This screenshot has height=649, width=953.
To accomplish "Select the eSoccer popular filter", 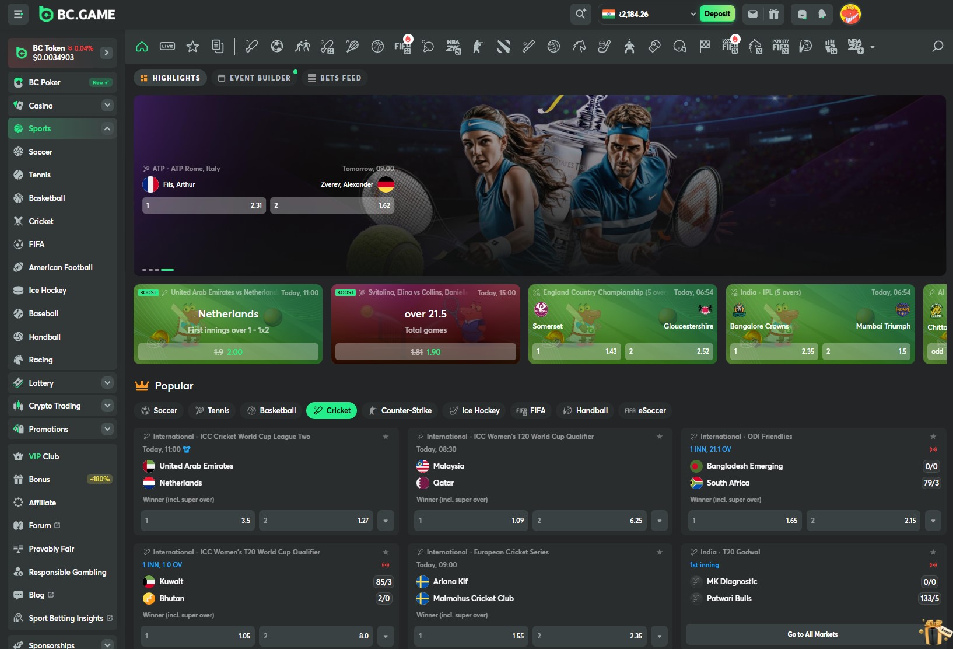I will click(645, 411).
